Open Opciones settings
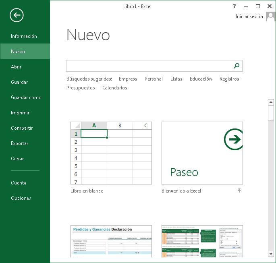The width and height of the screenshot is (276, 263). point(21,198)
